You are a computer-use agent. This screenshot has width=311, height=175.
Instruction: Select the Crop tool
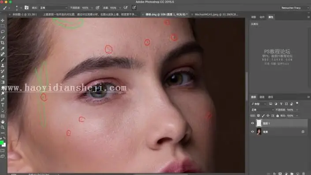(3, 43)
